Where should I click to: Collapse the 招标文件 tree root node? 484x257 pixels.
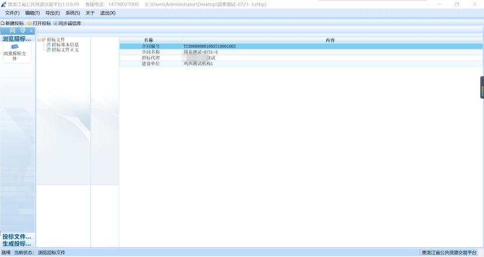38,40
